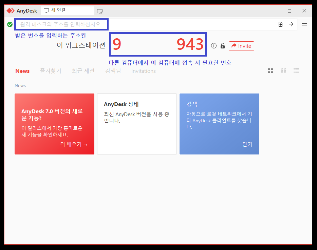Click the 더 배우기 link
The width and height of the screenshot is (317, 250).
pos(74,144)
